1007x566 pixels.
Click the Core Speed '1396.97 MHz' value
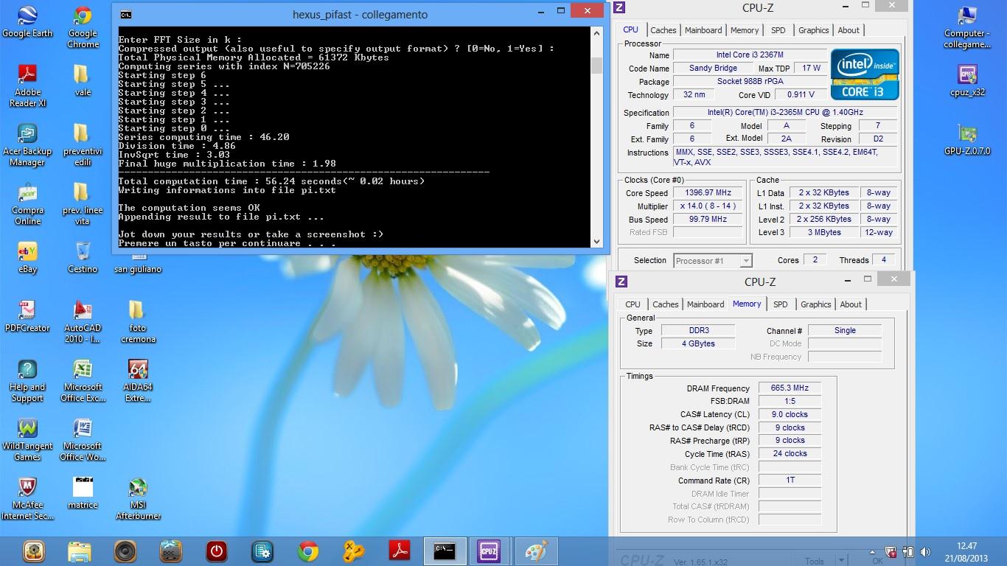[708, 193]
